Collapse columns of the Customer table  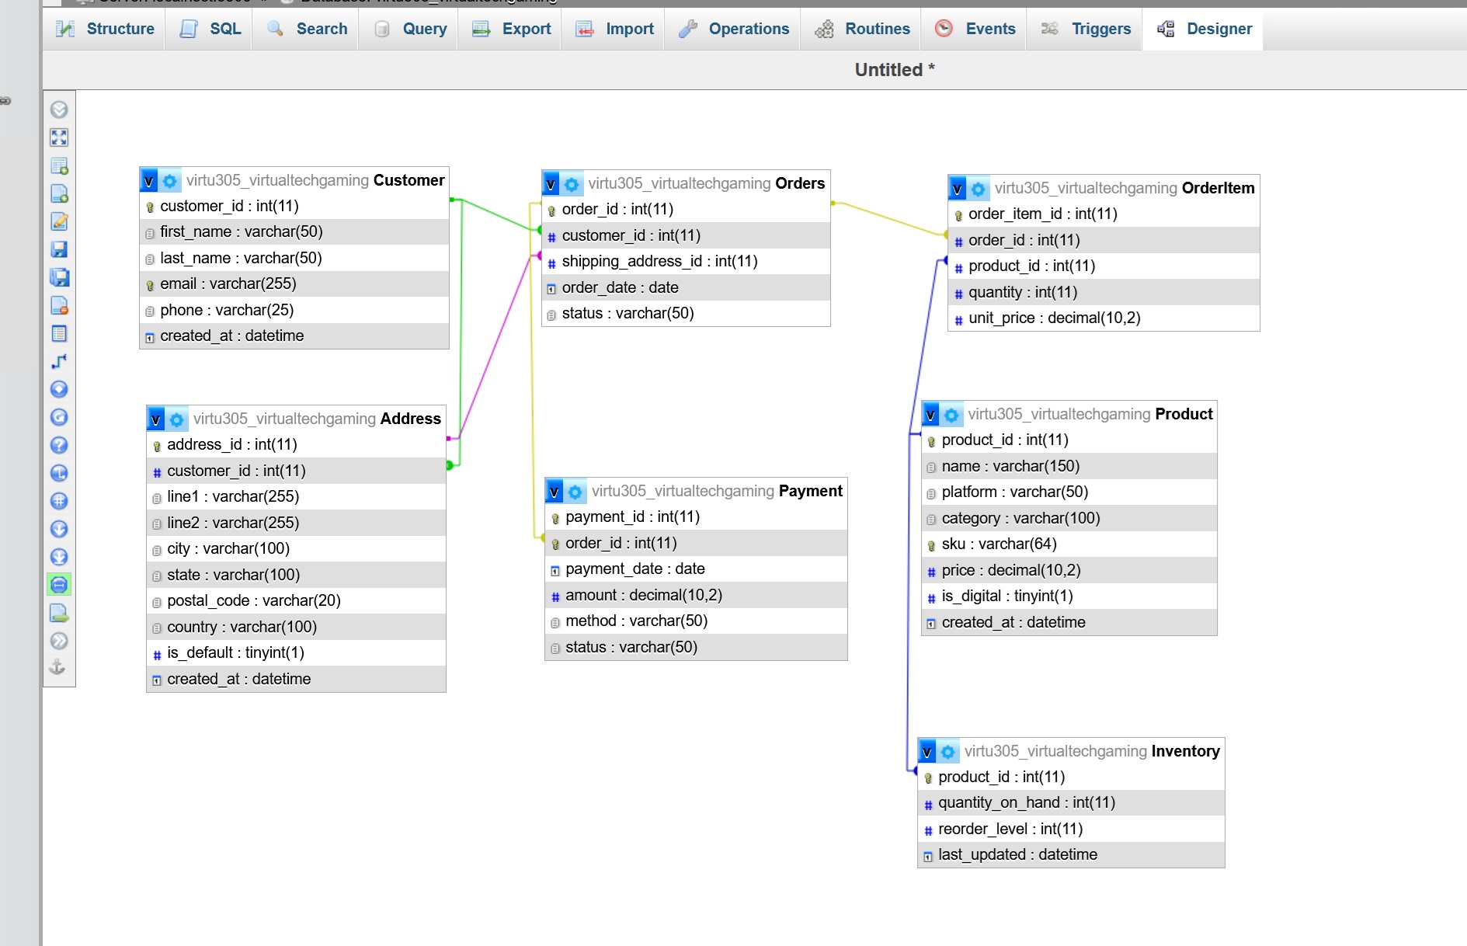pyautogui.click(x=150, y=179)
